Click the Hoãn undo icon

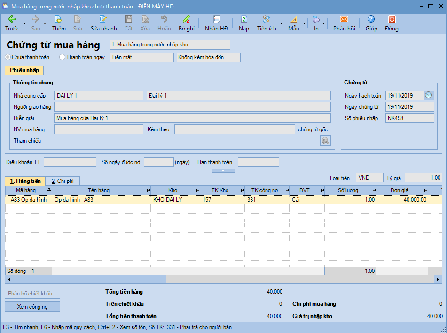164,19
